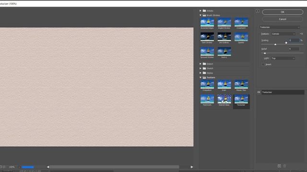Enable the Invert checkbox

pyautogui.click(x=263, y=64)
